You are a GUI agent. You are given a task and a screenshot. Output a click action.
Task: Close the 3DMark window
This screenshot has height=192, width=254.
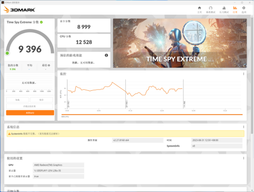tap(249, 2)
